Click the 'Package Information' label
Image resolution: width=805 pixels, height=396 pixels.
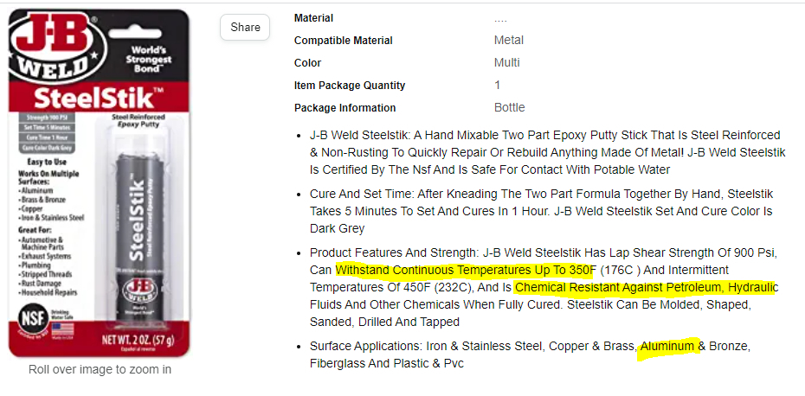click(x=345, y=108)
